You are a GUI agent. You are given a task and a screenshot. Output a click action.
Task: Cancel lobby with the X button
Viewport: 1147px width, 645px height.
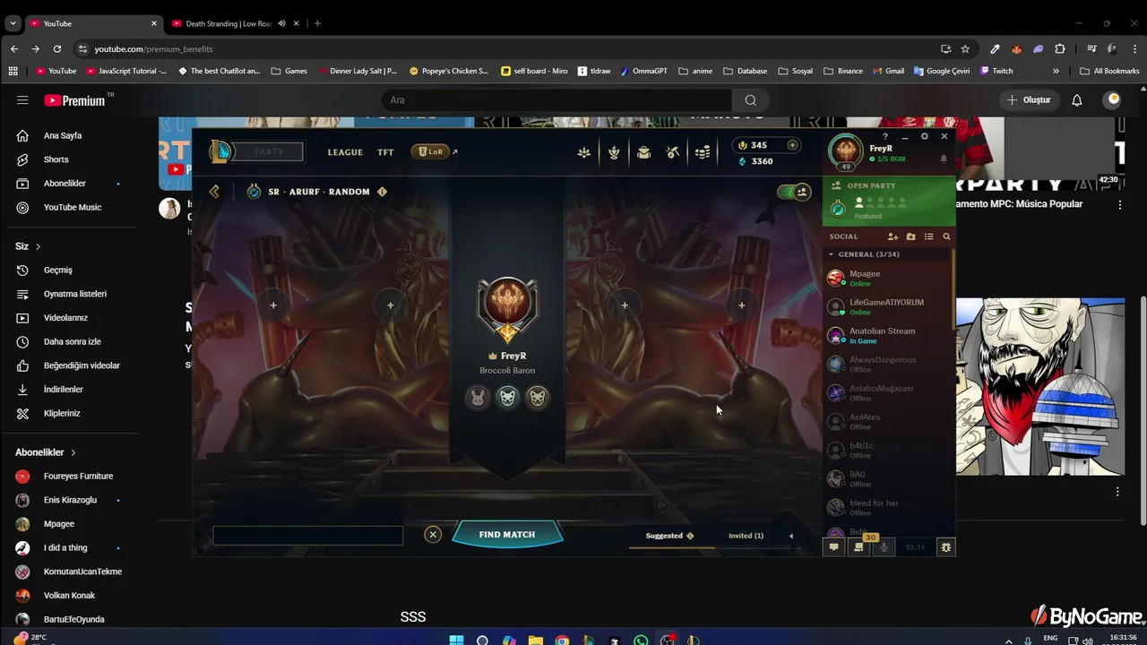click(433, 535)
